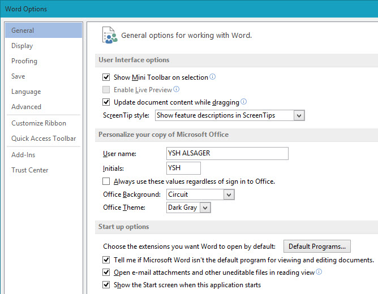This screenshot has height=294, width=378.
Task: Open Quick Access Toolbar settings
Action: click(x=44, y=139)
